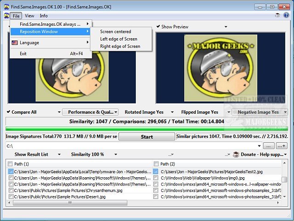Image resolution: width=294 pixels, height=221 pixels.
Task: Open the Show Result List dropdown
Action: click(x=59, y=155)
